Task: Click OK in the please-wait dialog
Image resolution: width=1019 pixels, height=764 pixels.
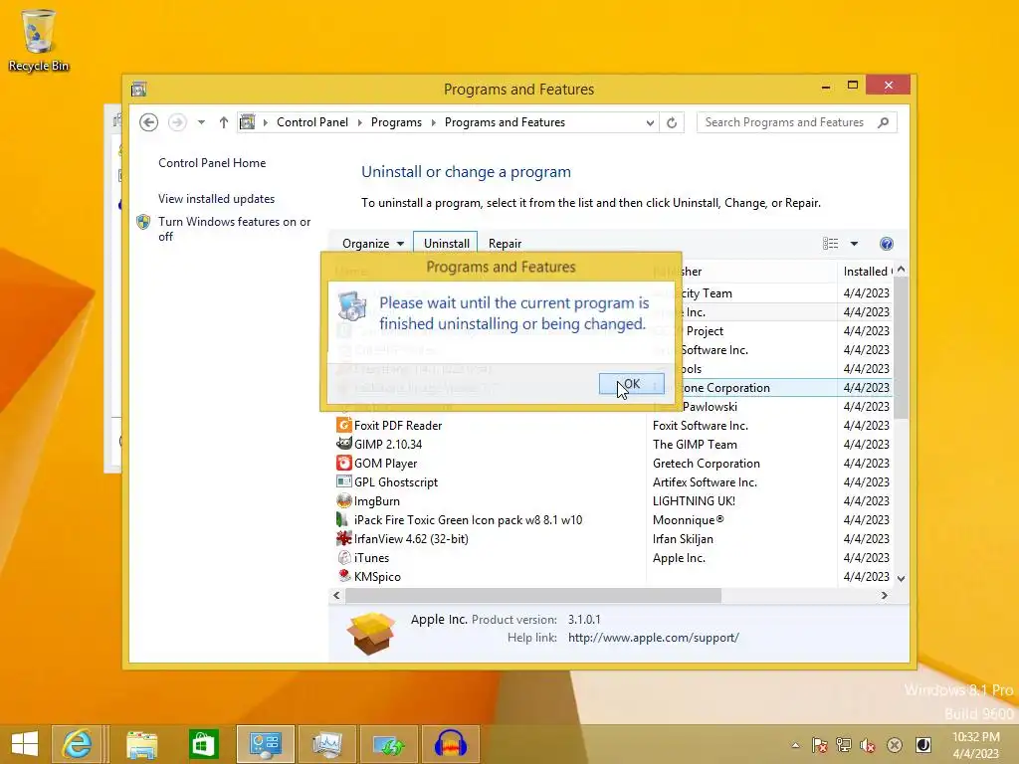Action: point(631,384)
